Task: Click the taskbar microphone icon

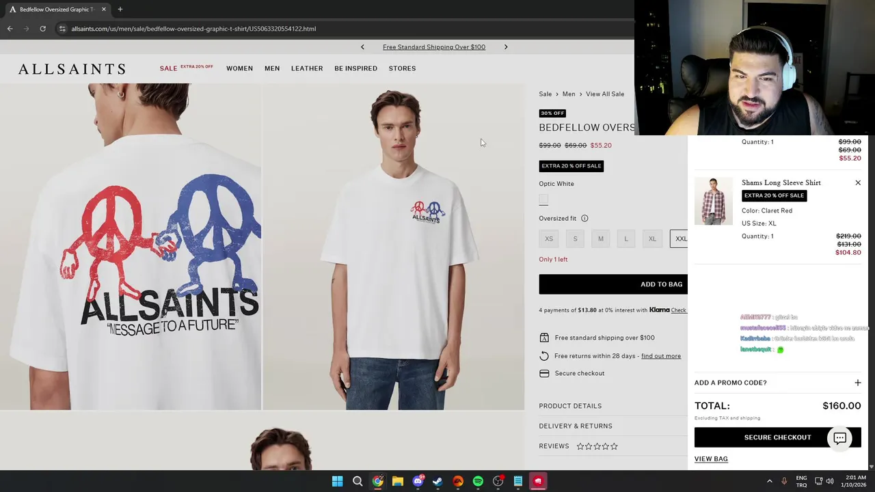Action: [784, 481]
